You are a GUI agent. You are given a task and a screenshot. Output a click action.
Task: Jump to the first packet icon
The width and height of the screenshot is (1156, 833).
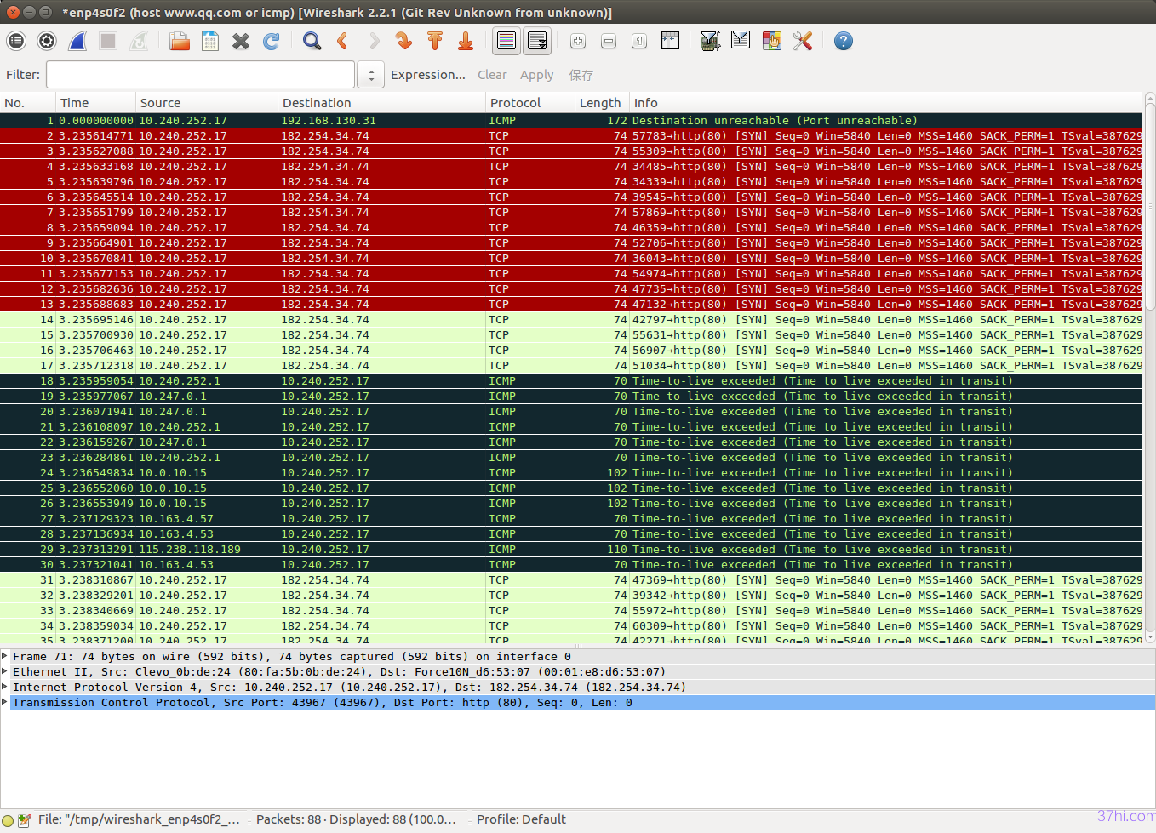click(435, 41)
